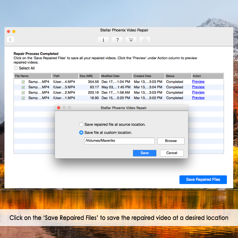The width and height of the screenshot is (238, 238).
Task: Click modified date 'Dec 17,…1:04 PM'
Action: click(116, 82)
